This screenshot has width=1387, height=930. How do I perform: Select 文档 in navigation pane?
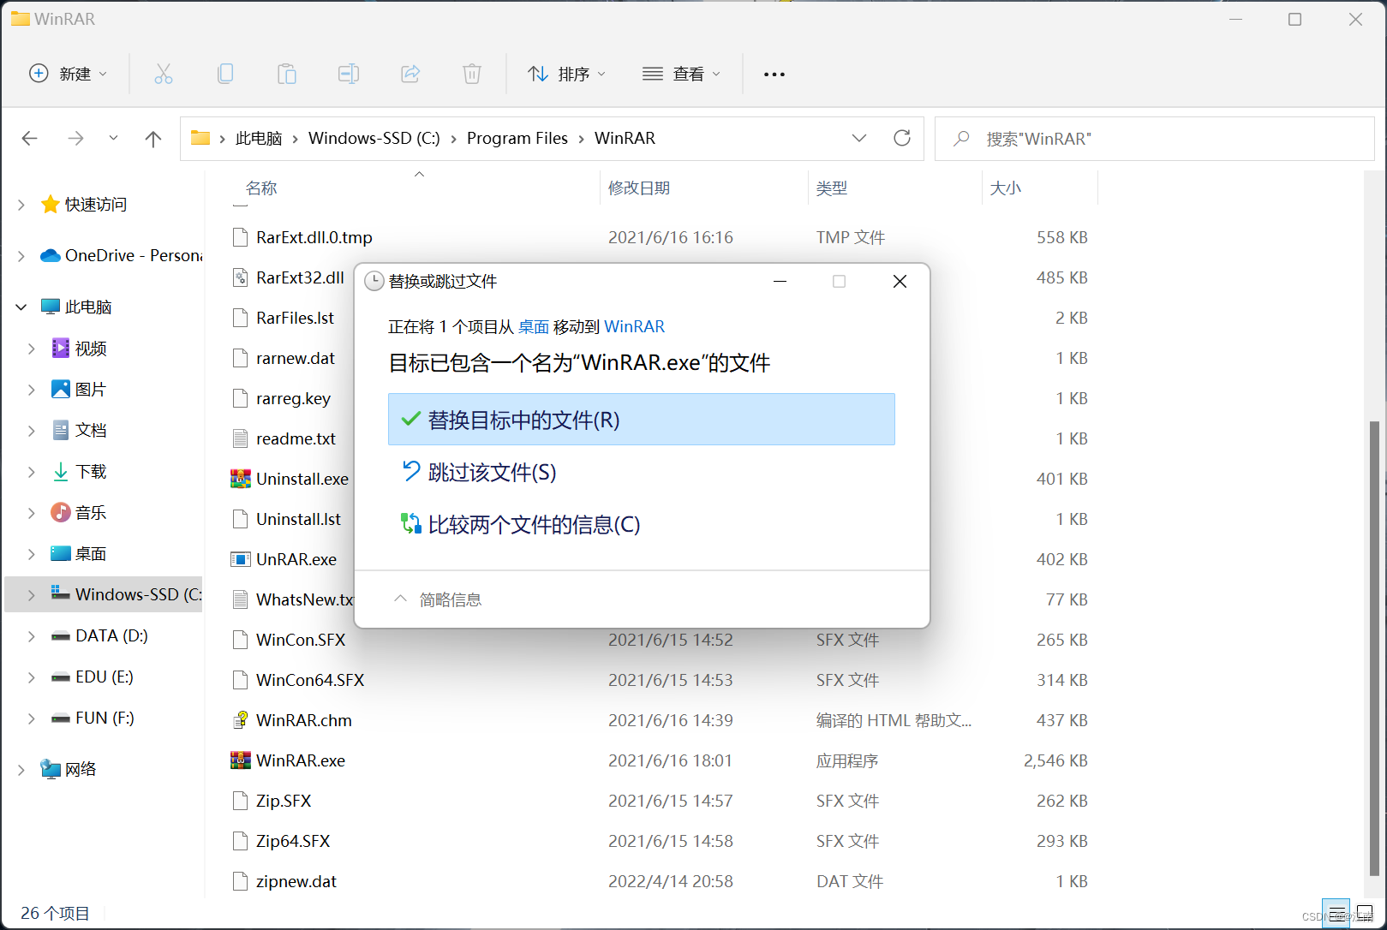coord(91,430)
